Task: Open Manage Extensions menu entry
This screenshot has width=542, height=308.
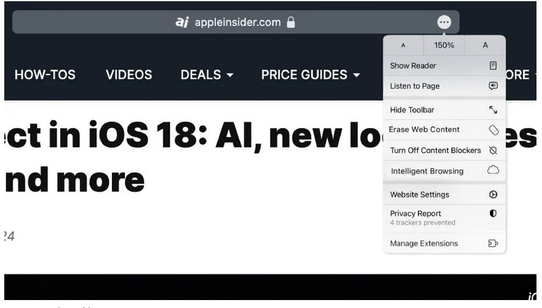Action: point(444,243)
